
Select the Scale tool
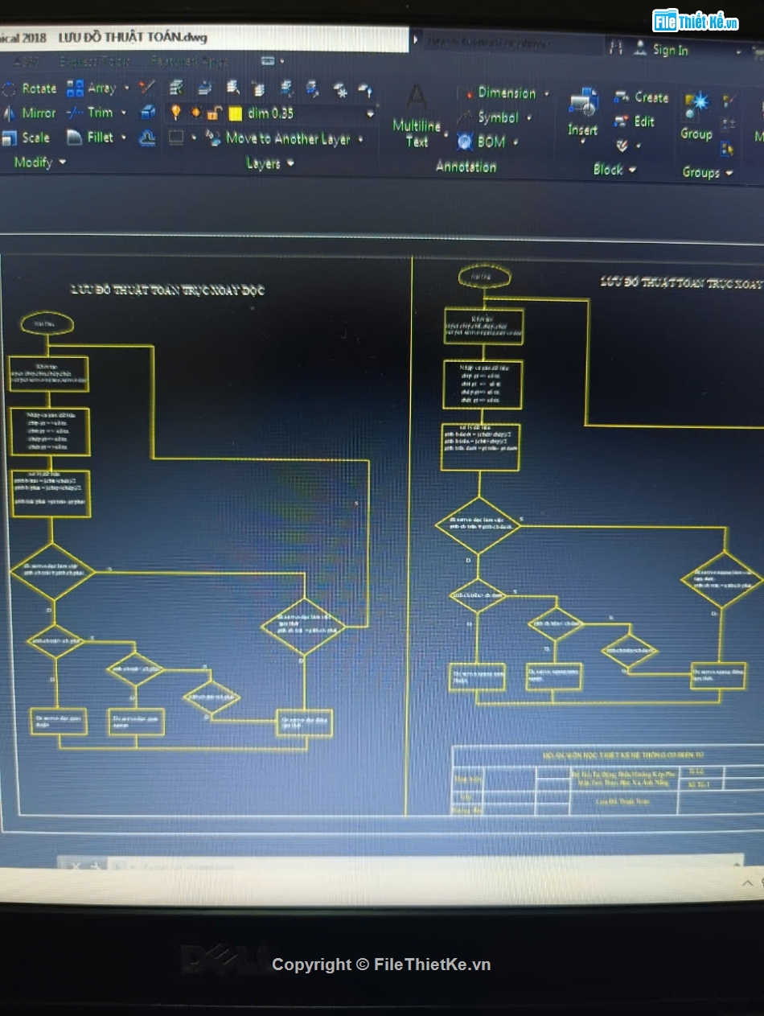[x=26, y=138]
